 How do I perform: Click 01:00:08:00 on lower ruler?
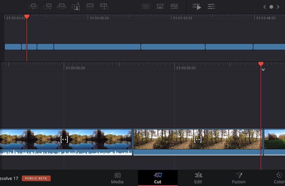pyautogui.click(x=186, y=68)
